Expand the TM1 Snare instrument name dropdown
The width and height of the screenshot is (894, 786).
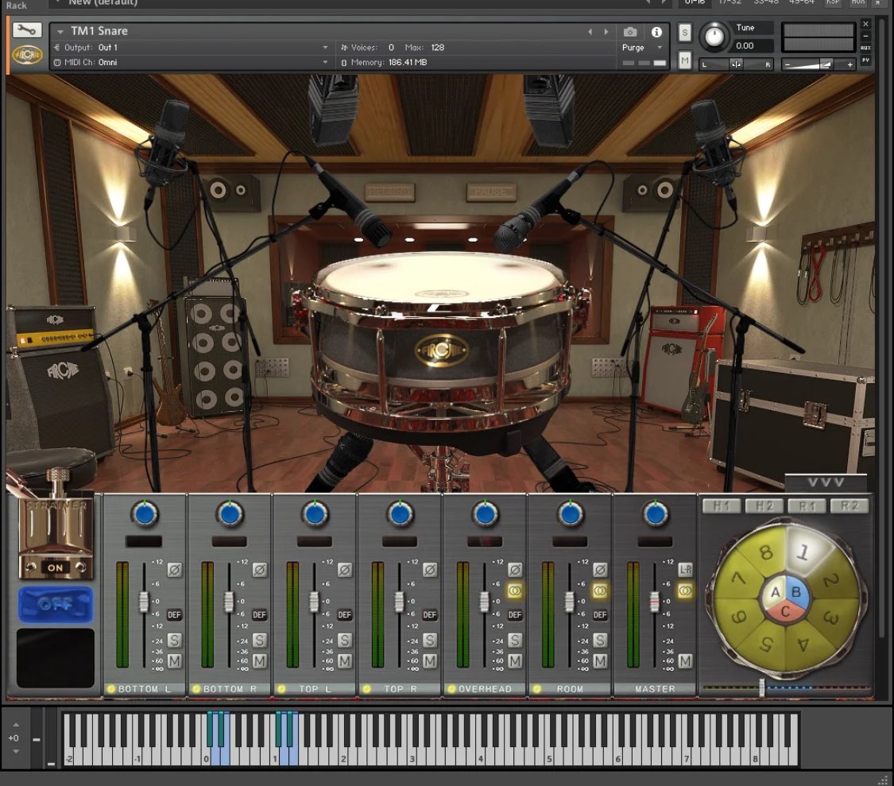(60, 31)
